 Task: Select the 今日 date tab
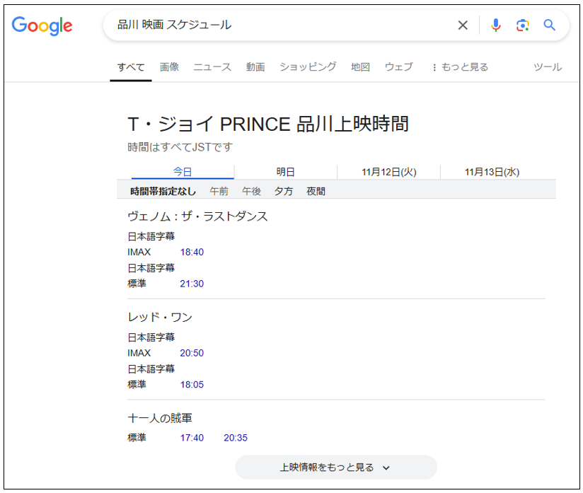183,172
